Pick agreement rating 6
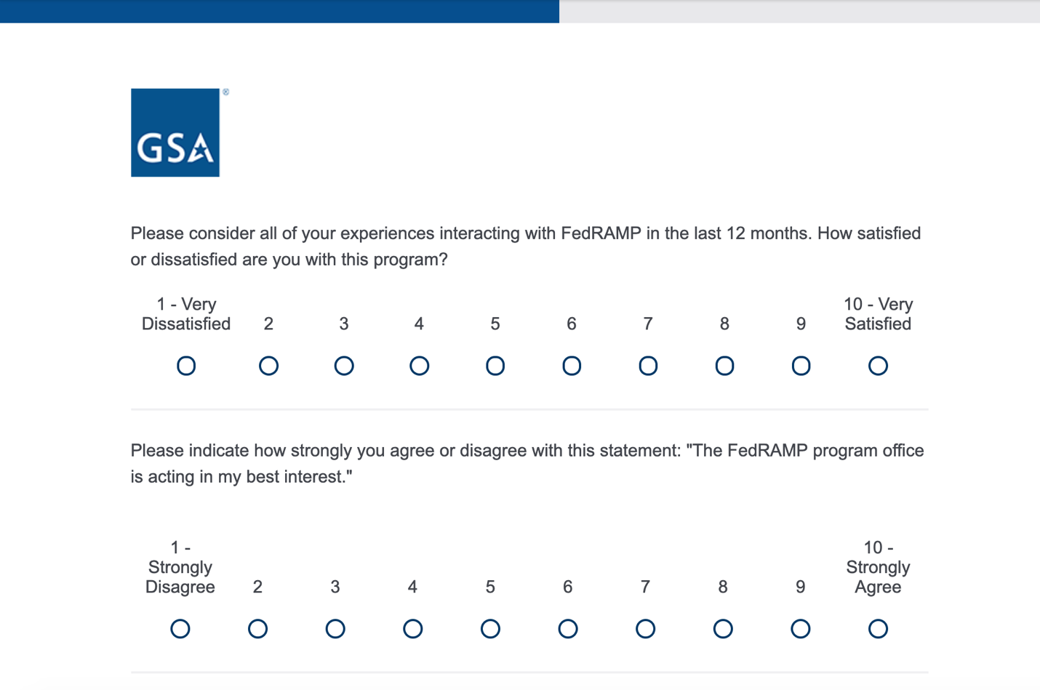The width and height of the screenshot is (1040, 690). coord(568,629)
